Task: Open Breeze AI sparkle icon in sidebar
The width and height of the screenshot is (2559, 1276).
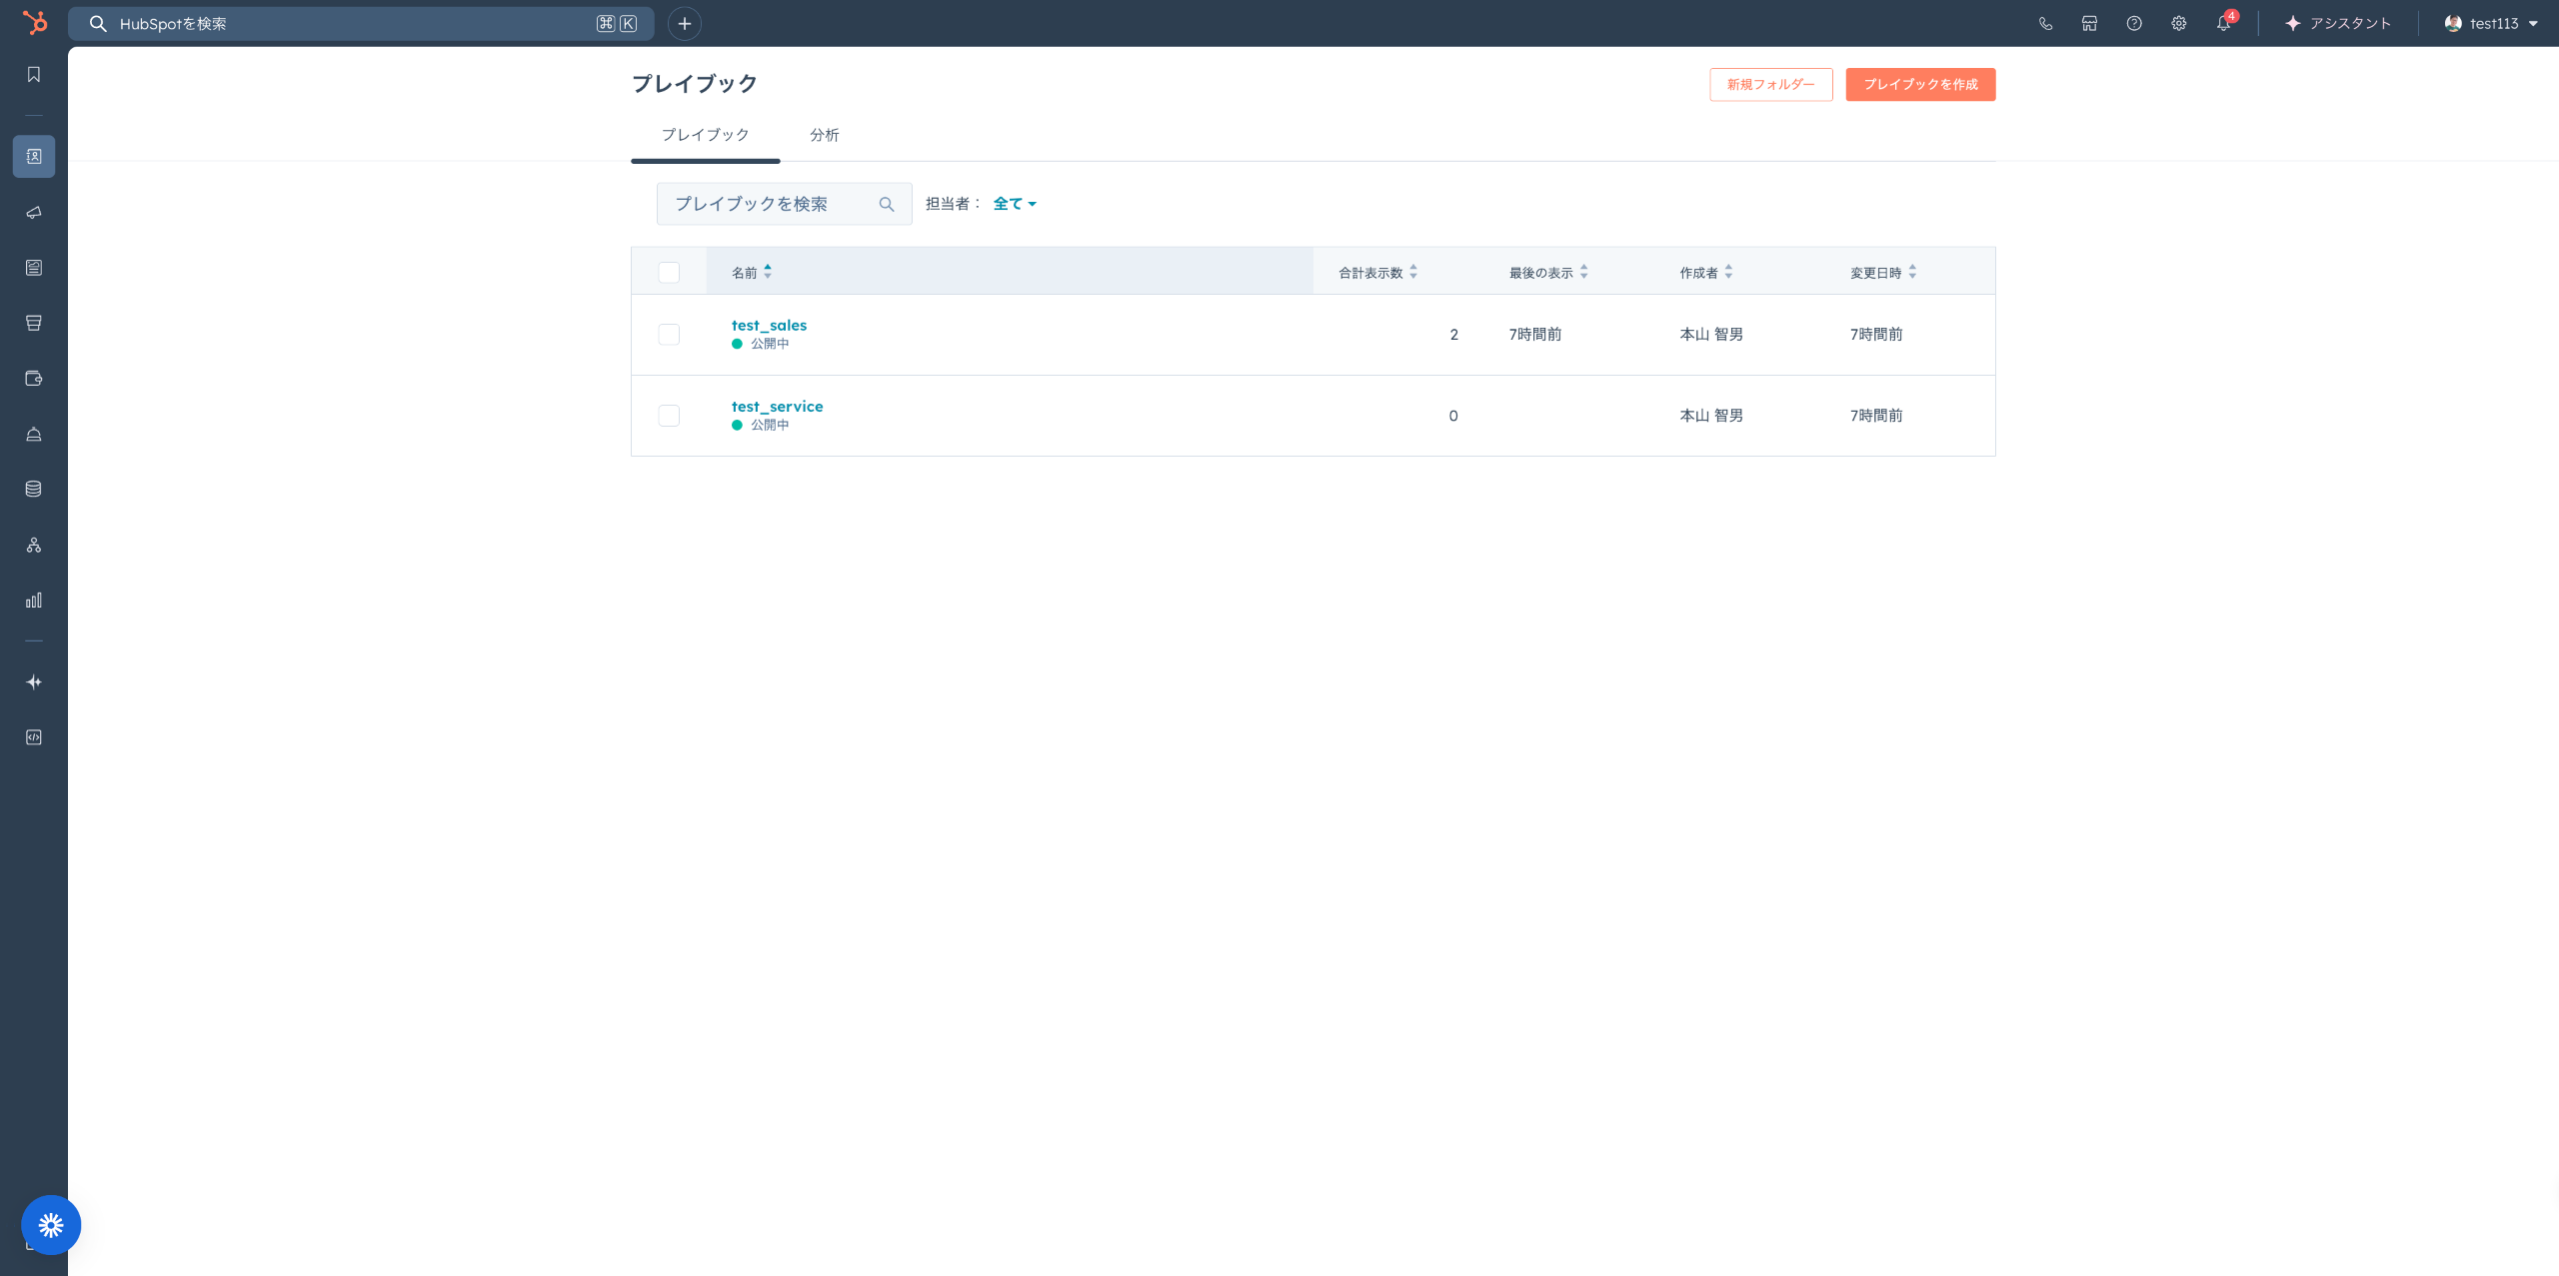Action: 34,682
